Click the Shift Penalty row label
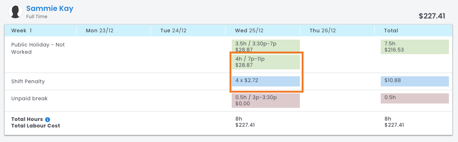This screenshot has width=458, height=142. click(28, 81)
